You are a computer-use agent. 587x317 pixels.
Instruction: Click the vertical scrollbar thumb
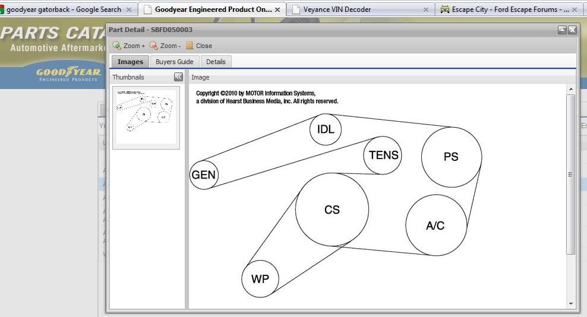point(571,175)
